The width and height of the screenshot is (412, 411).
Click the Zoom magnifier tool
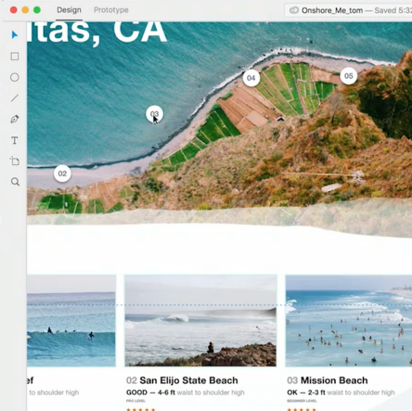[15, 182]
